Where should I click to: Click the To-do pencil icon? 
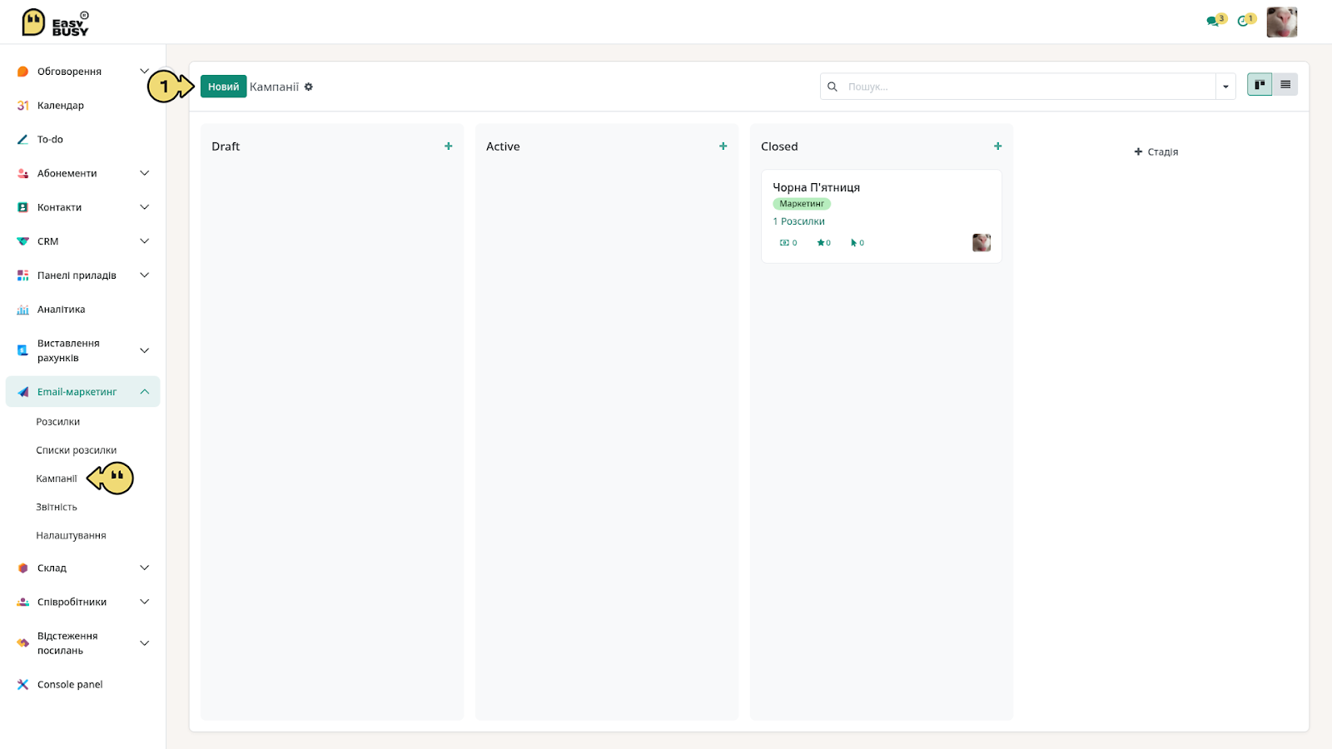22,140
